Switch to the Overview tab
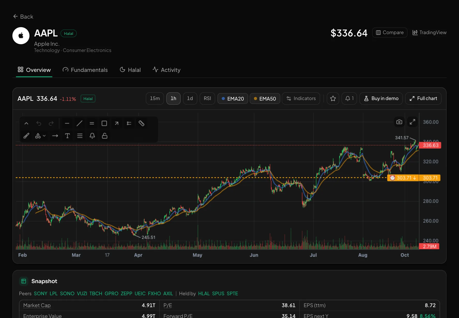Image resolution: width=459 pixels, height=318 pixels. pyautogui.click(x=34, y=70)
